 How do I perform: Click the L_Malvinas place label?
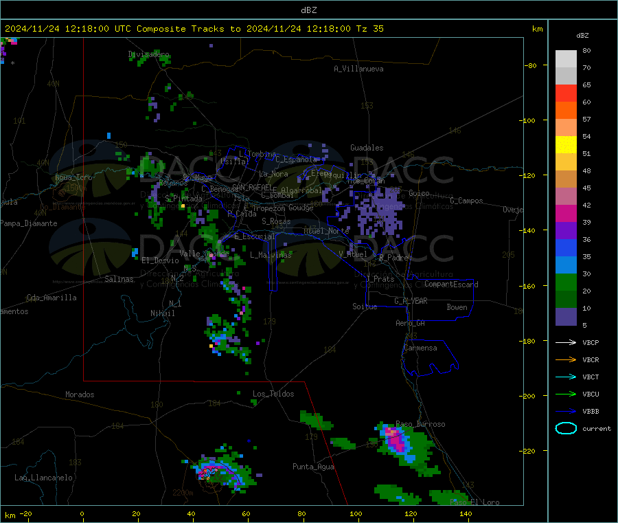(271, 255)
